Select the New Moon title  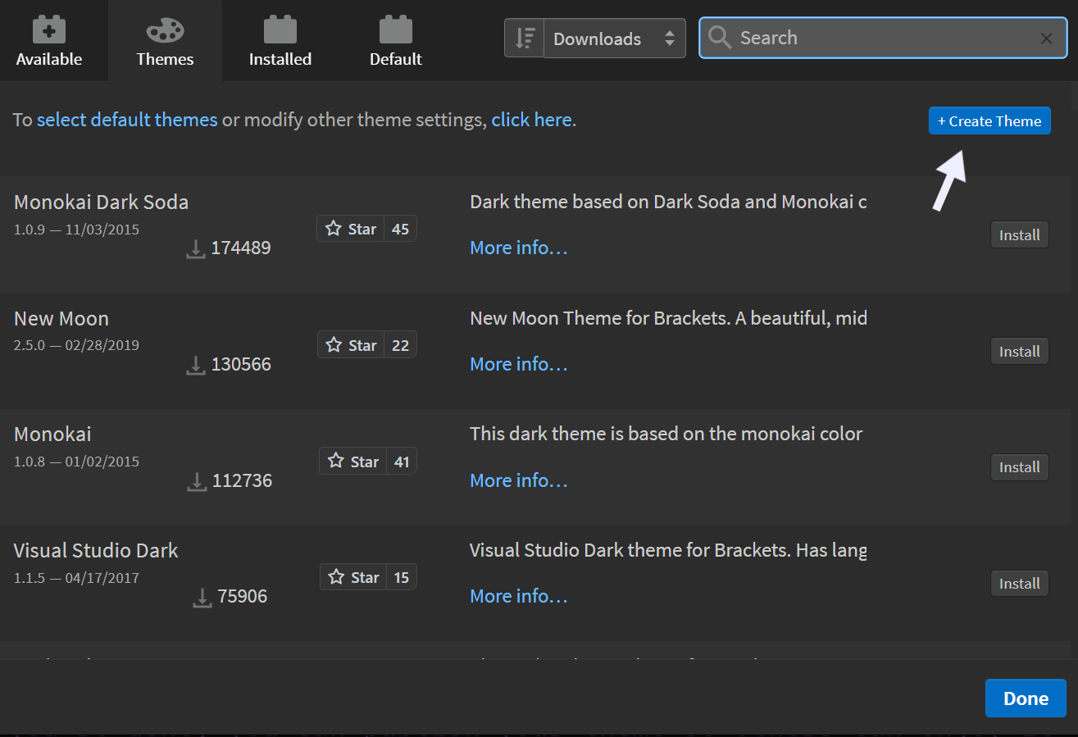(x=61, y=318)
